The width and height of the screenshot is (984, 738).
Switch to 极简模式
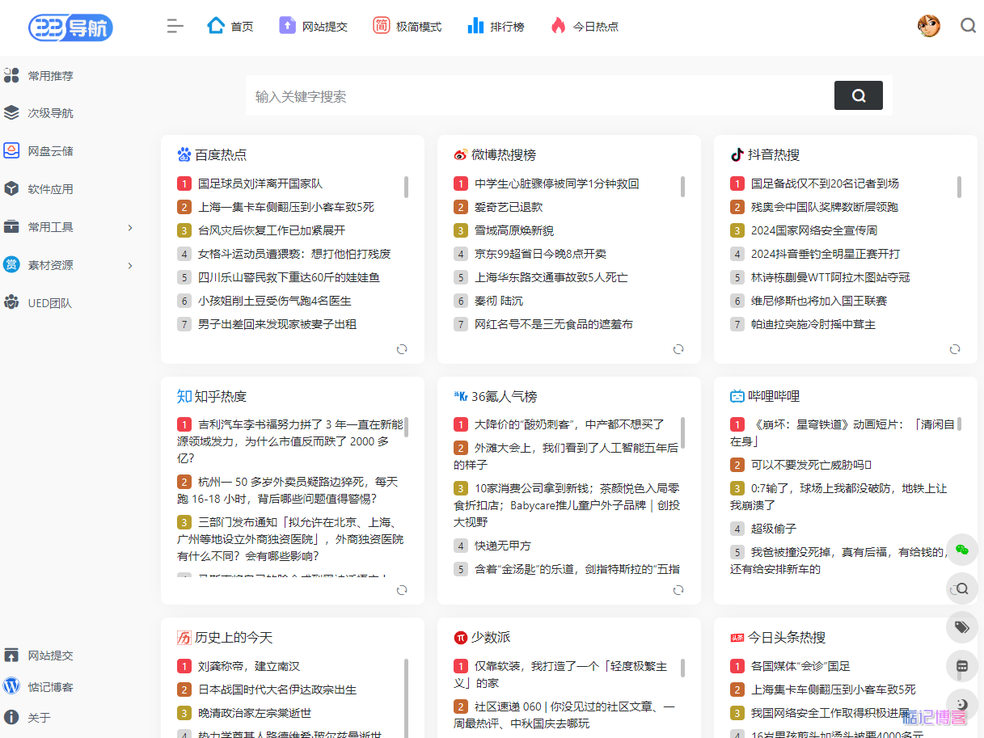407,27
